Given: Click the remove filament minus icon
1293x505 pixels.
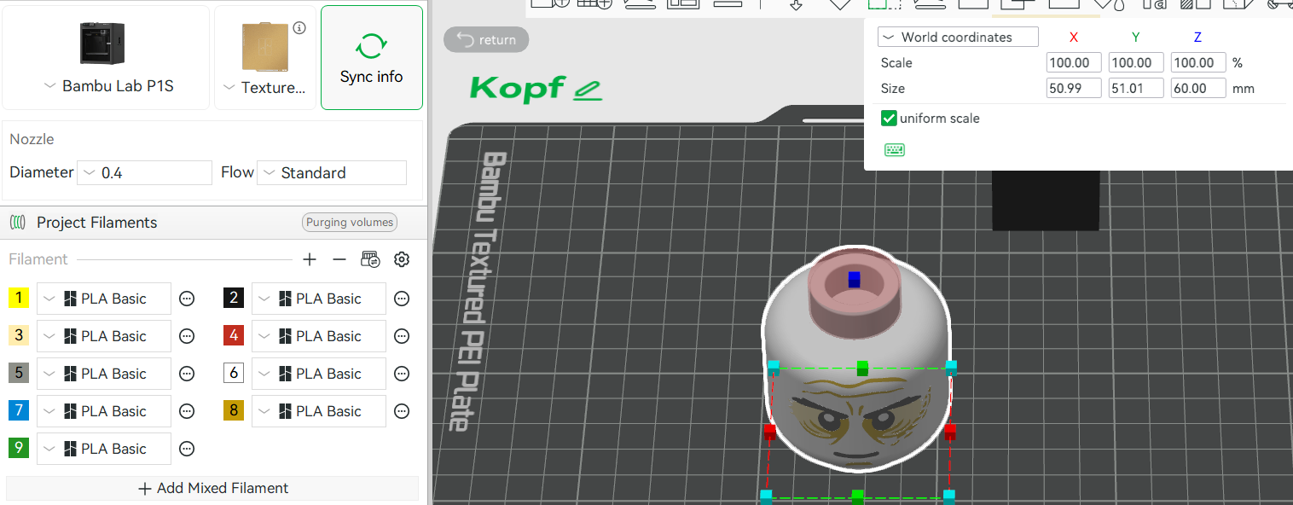Looking at the screenshot, I should (339, 259).
